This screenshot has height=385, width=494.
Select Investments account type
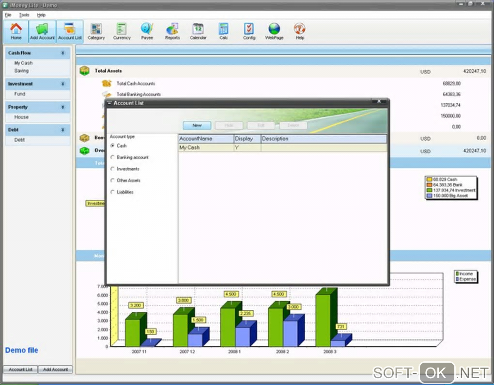112,169
